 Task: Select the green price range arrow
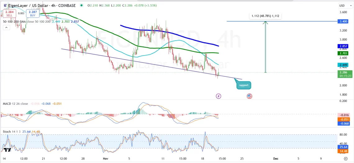click(x=265, y=46)
